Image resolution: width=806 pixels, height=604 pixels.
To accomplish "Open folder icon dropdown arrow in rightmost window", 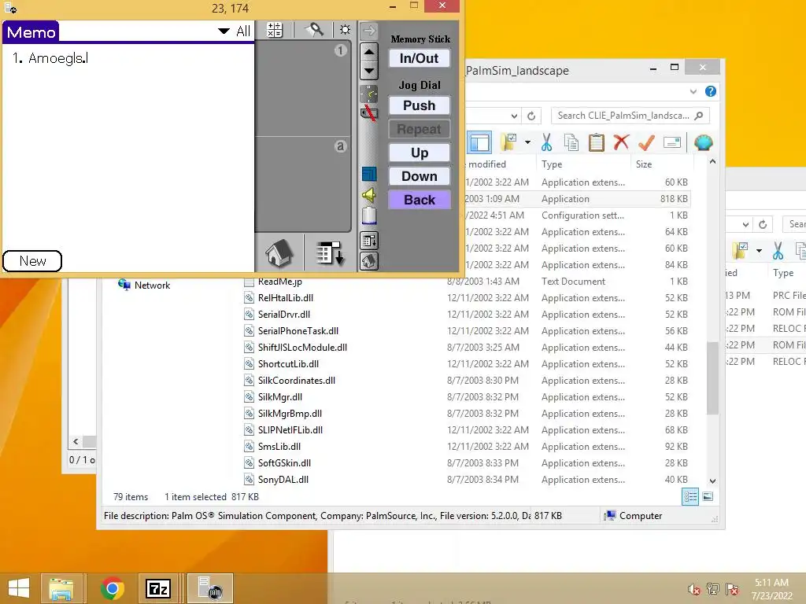I will click(x=759, y=251).
